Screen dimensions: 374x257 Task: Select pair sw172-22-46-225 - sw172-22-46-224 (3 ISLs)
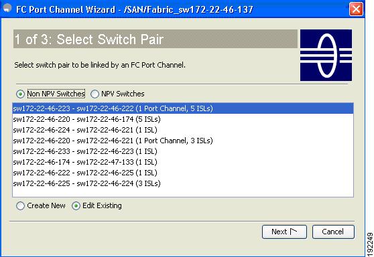click(183, 183)
